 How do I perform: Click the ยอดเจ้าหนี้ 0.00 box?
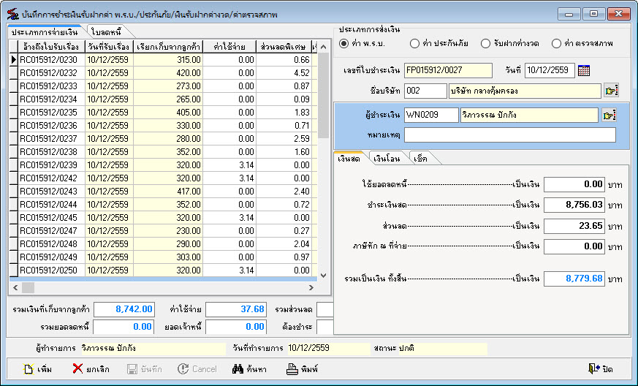tap(236, 327)
